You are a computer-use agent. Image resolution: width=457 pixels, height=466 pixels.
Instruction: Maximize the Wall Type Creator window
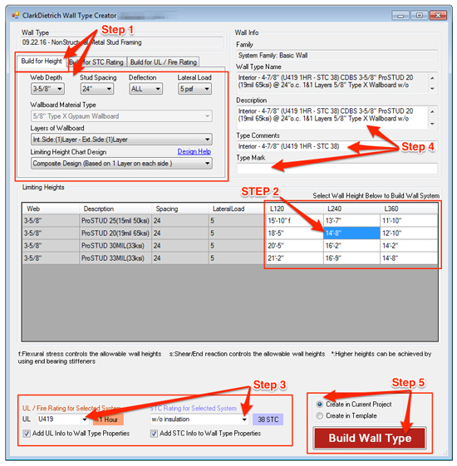[x=420, y=15]
